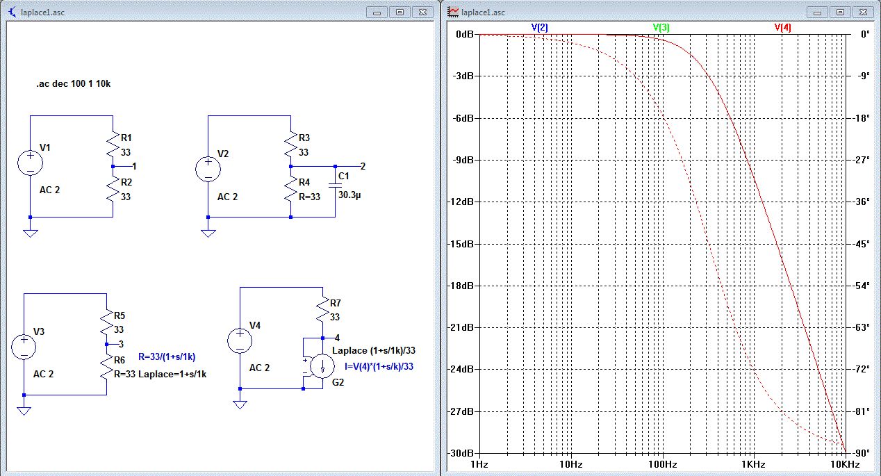This screenshot has width=881, height=476.
Task: Click the waveform window title icon
Action: coord(453,12)
